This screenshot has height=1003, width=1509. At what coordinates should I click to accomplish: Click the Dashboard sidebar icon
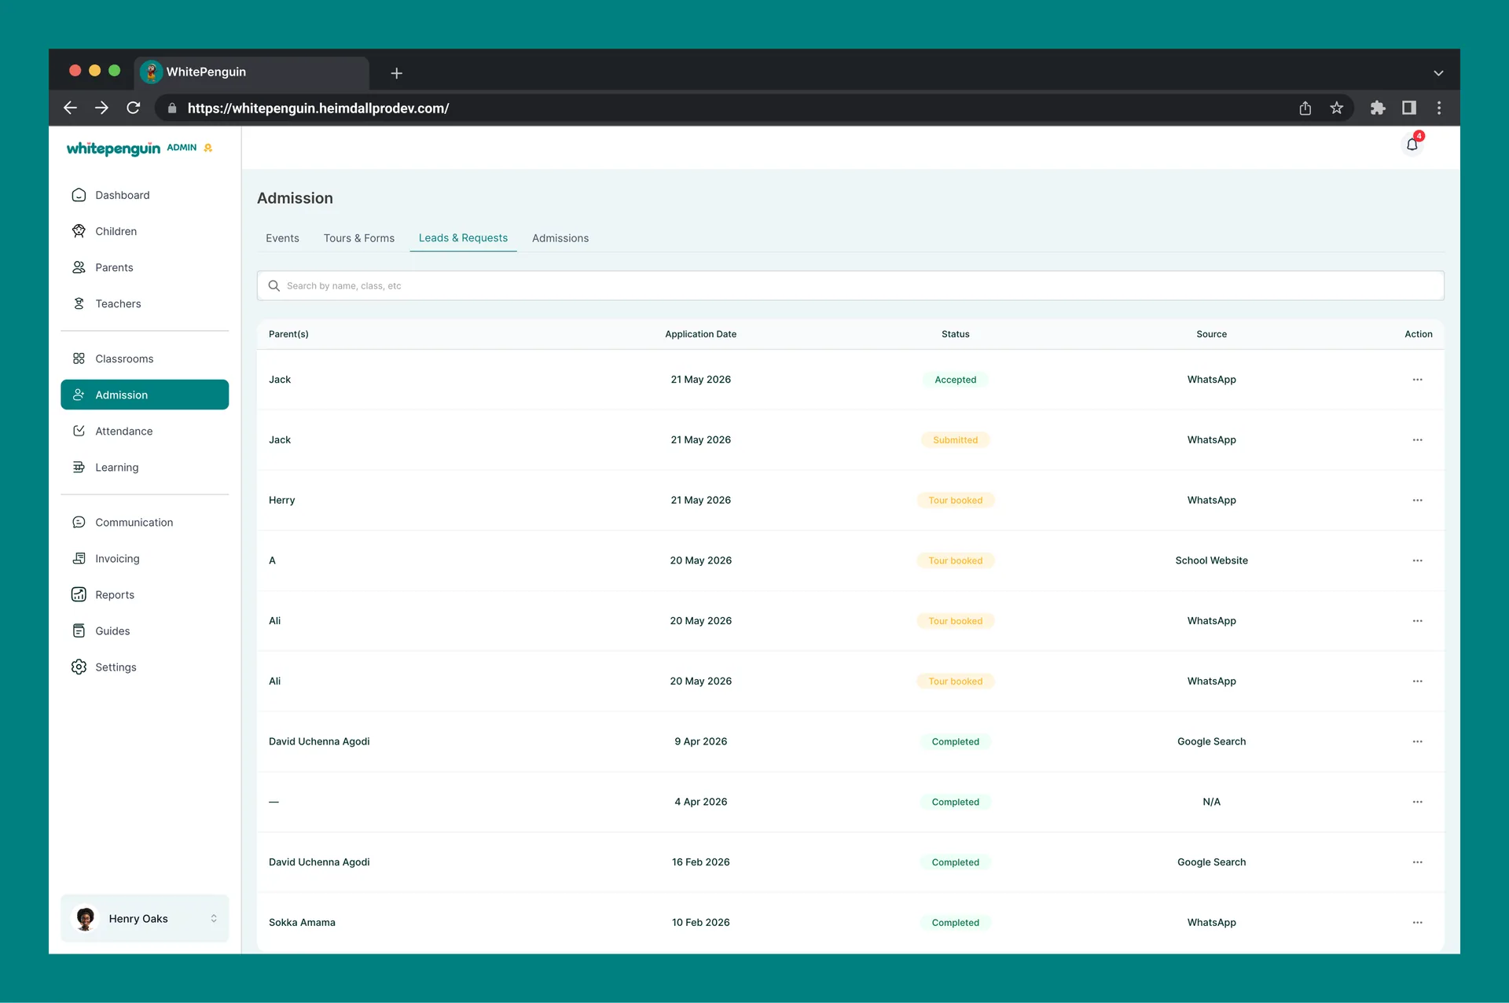79,195
